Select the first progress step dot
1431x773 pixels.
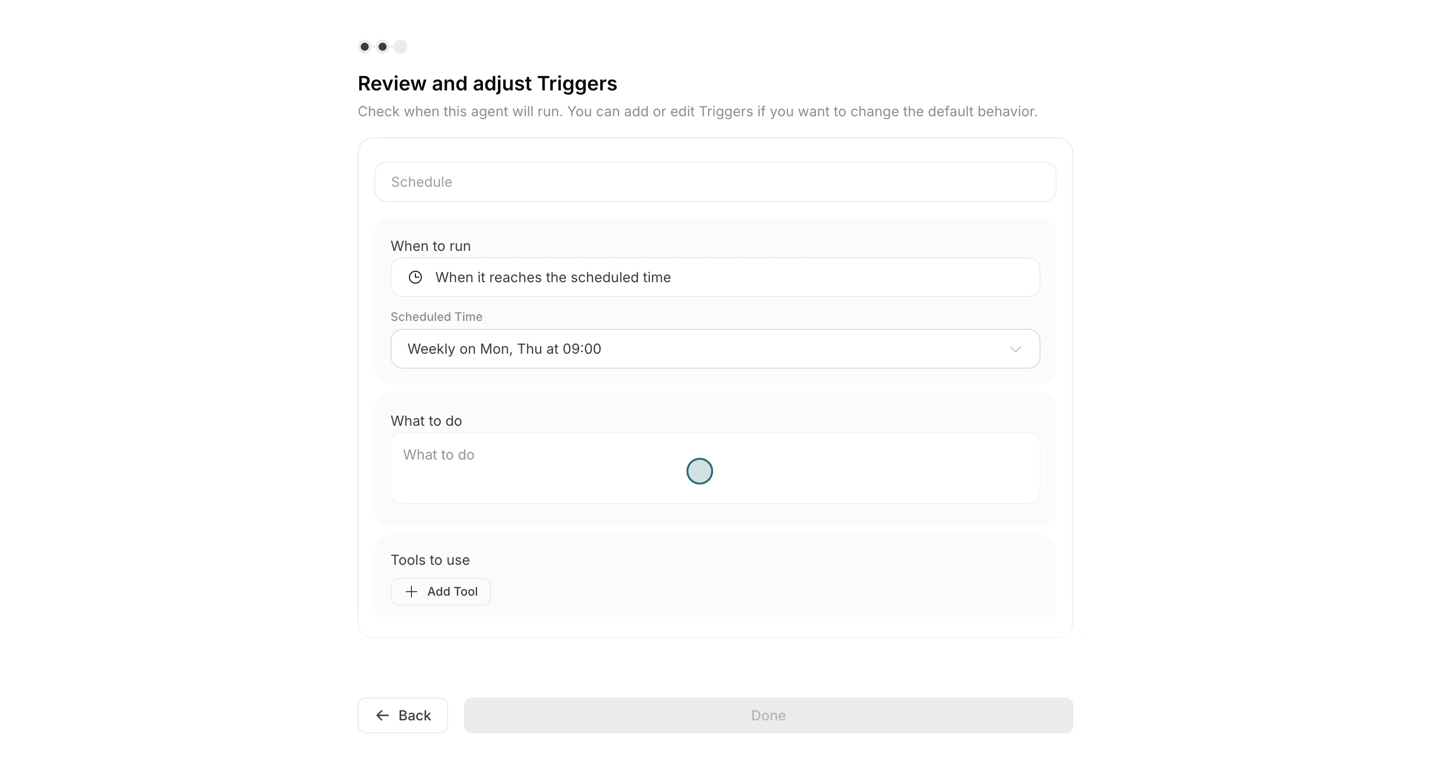coord(364,47)
